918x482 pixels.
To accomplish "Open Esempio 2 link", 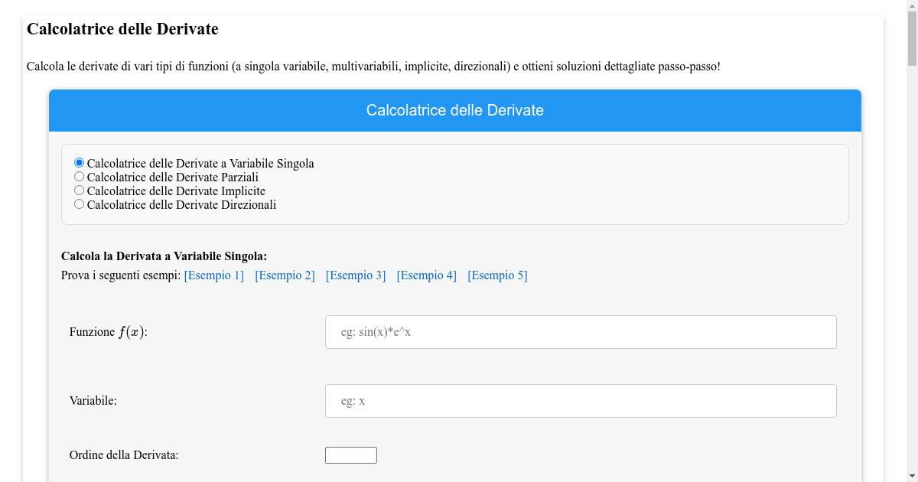I will pyautogui.click(x=285, y=275).
